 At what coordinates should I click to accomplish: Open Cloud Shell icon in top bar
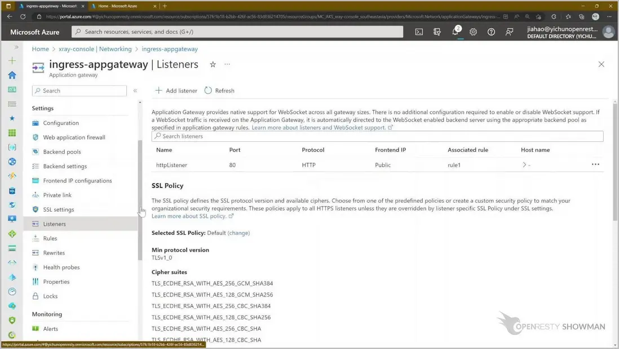(x=419, y=32)
